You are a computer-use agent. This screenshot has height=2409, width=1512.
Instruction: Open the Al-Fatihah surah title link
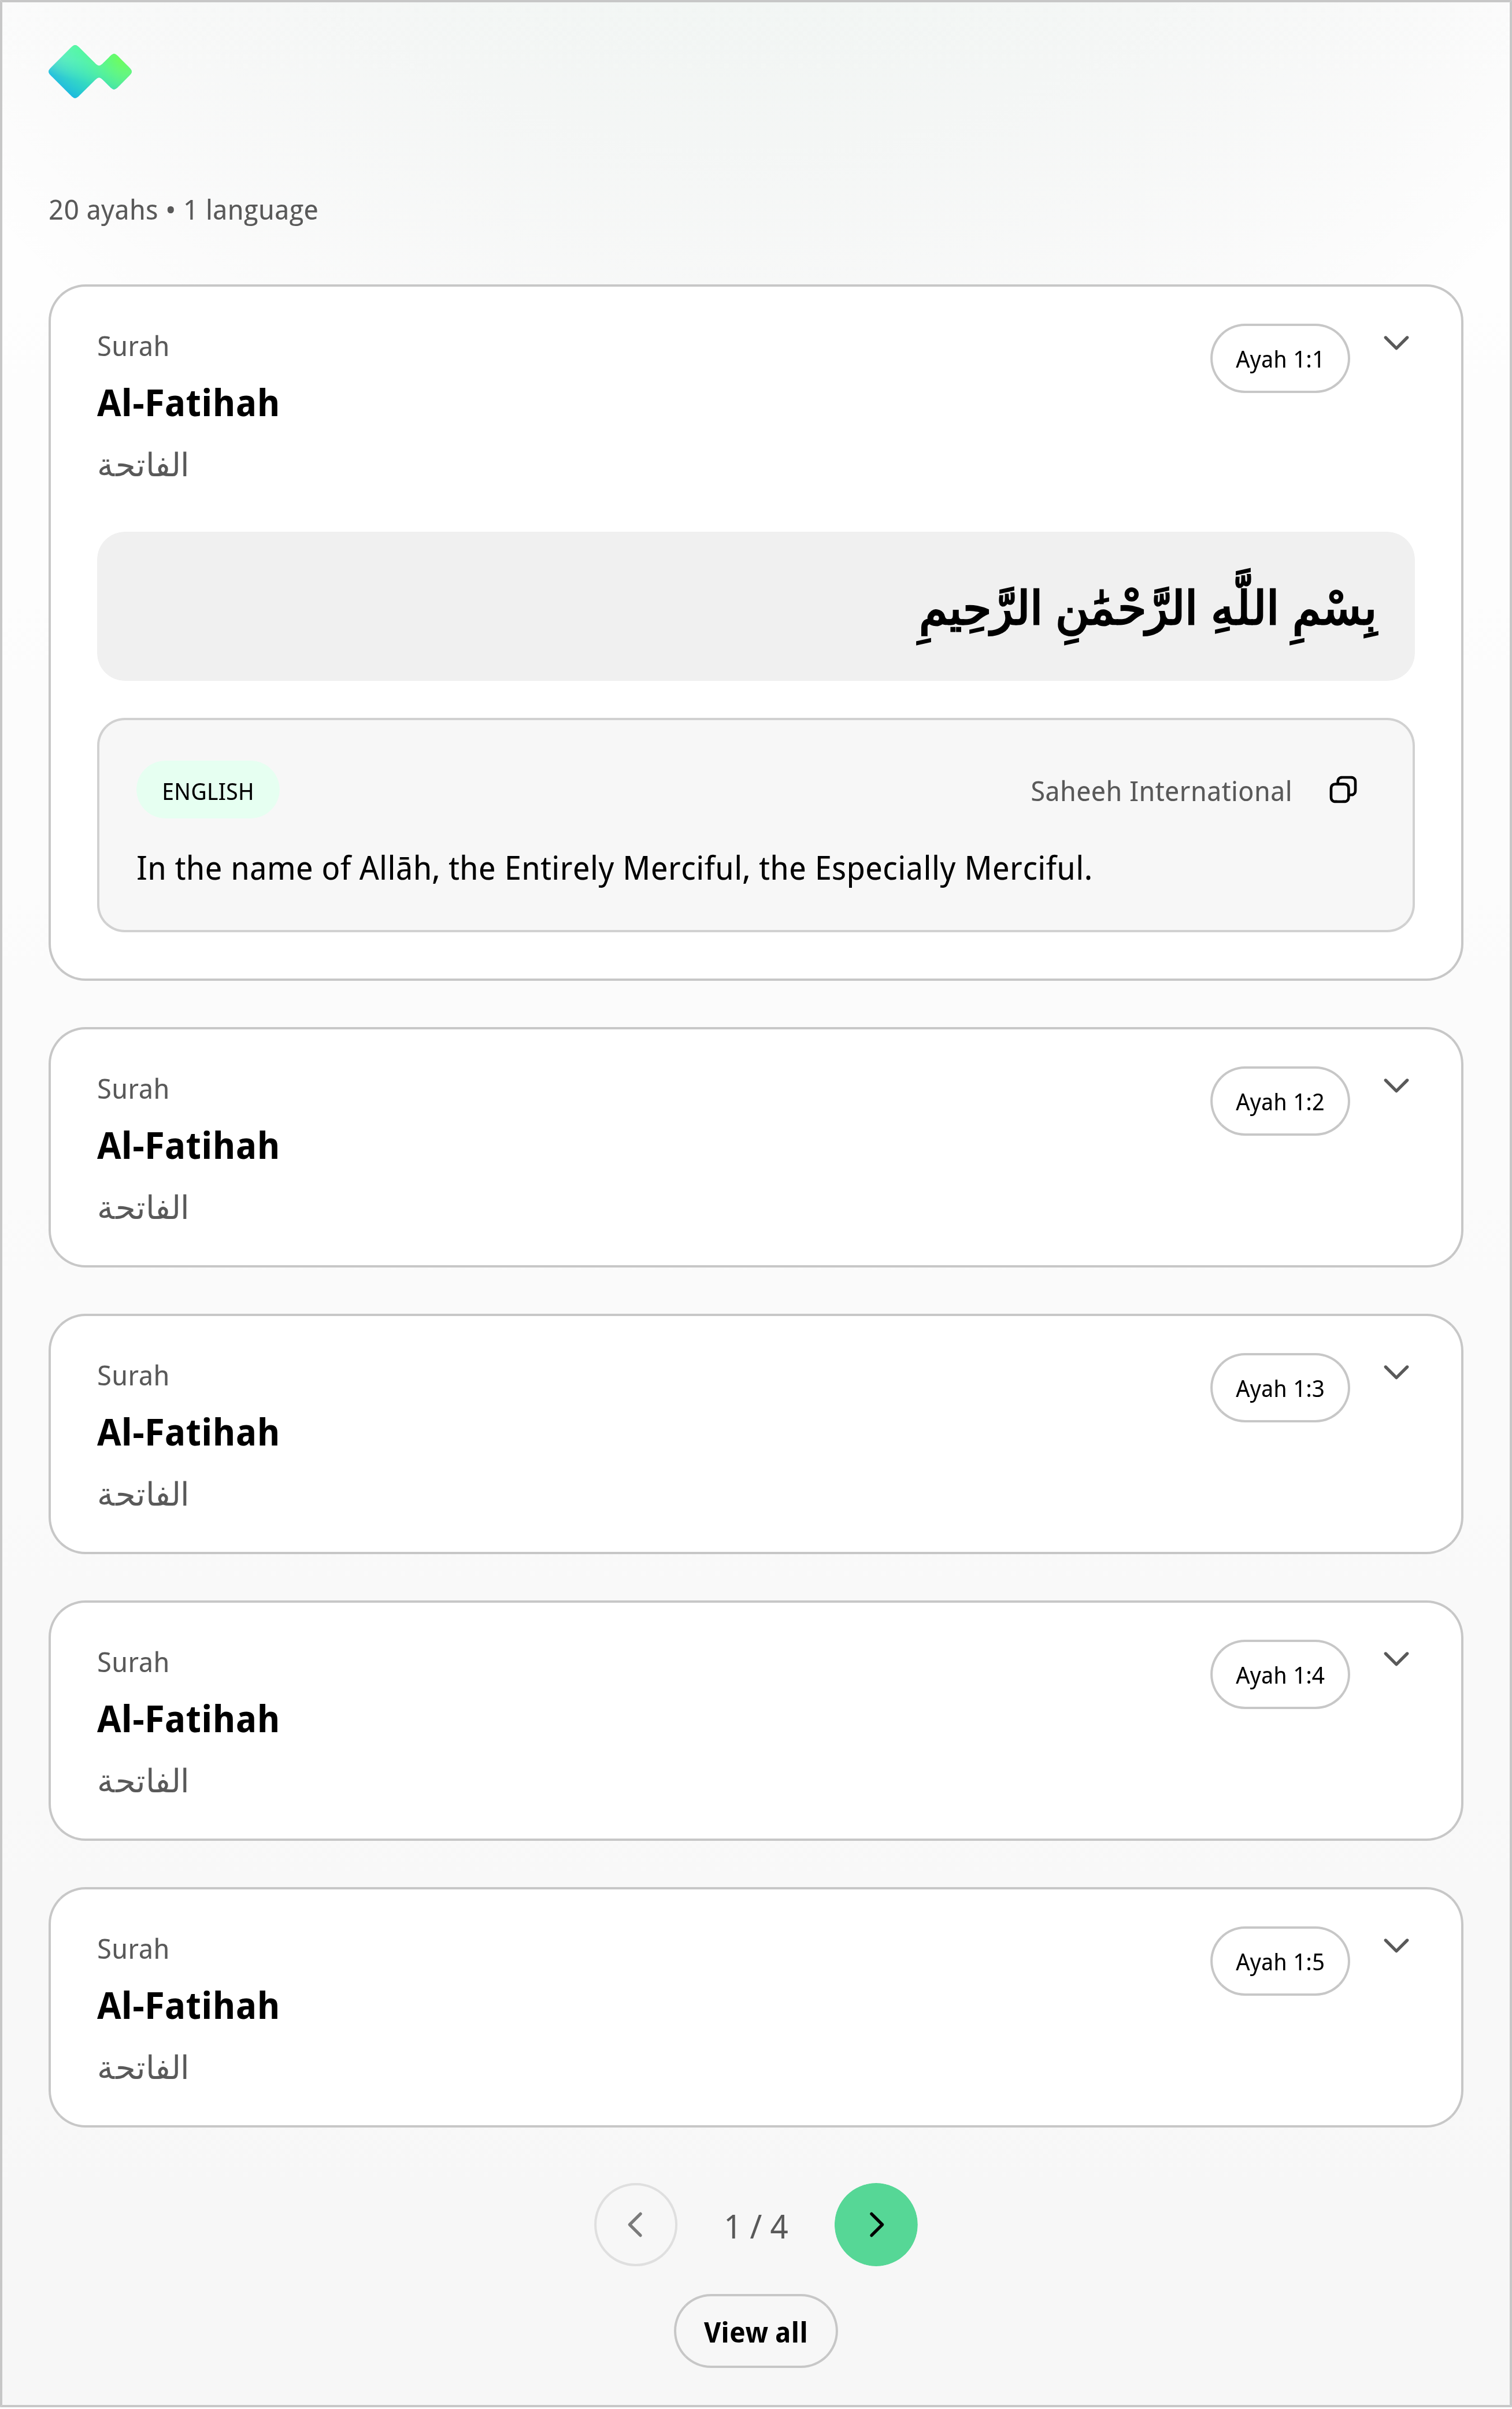click(189, 403)
